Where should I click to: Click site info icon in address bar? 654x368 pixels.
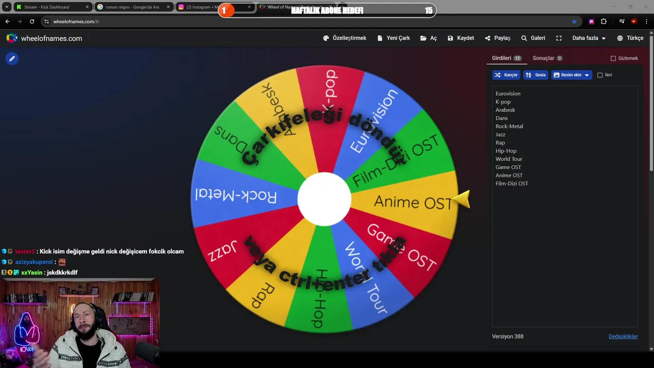(46, 21)
